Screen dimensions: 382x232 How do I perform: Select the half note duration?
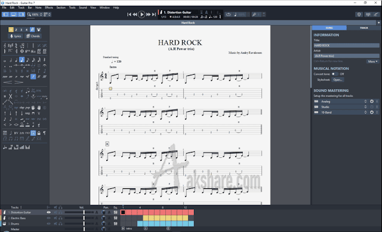[11, 60]
